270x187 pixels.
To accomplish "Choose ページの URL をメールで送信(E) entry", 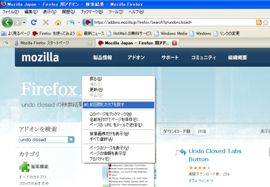I will (x=119, y=125).
